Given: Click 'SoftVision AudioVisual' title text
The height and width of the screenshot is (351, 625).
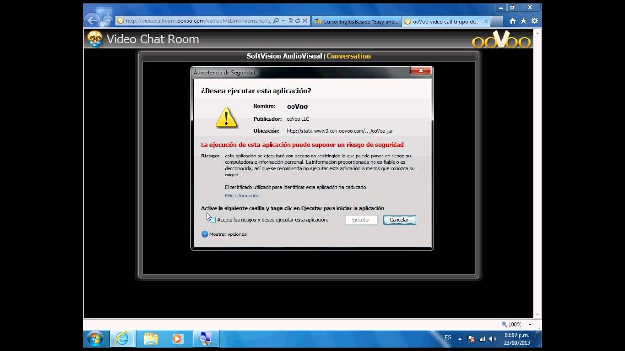Looking at the screenshot, I should coord(284,56).
